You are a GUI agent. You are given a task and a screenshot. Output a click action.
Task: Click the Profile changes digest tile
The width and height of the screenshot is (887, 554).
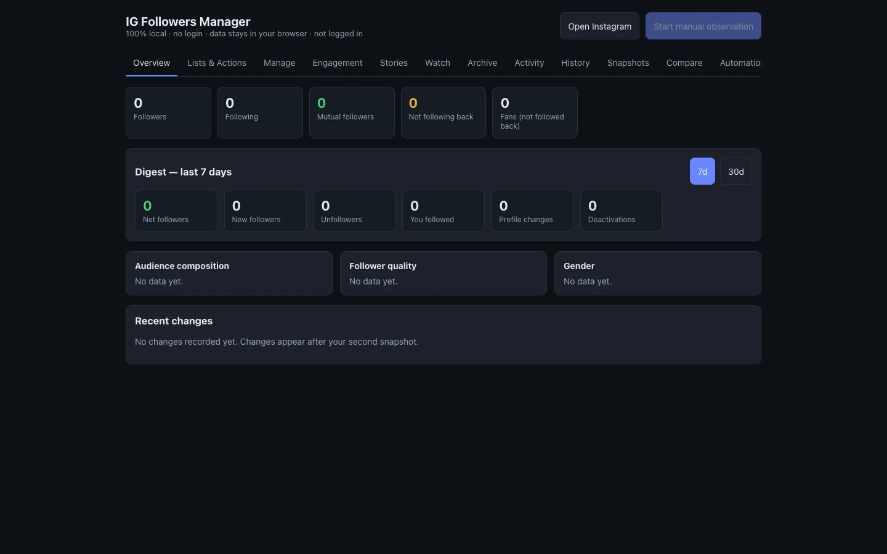pyautogui.click(x=532, y=211)
